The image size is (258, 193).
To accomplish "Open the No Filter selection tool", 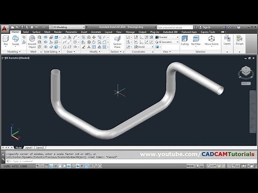I will tap(196, 41).
